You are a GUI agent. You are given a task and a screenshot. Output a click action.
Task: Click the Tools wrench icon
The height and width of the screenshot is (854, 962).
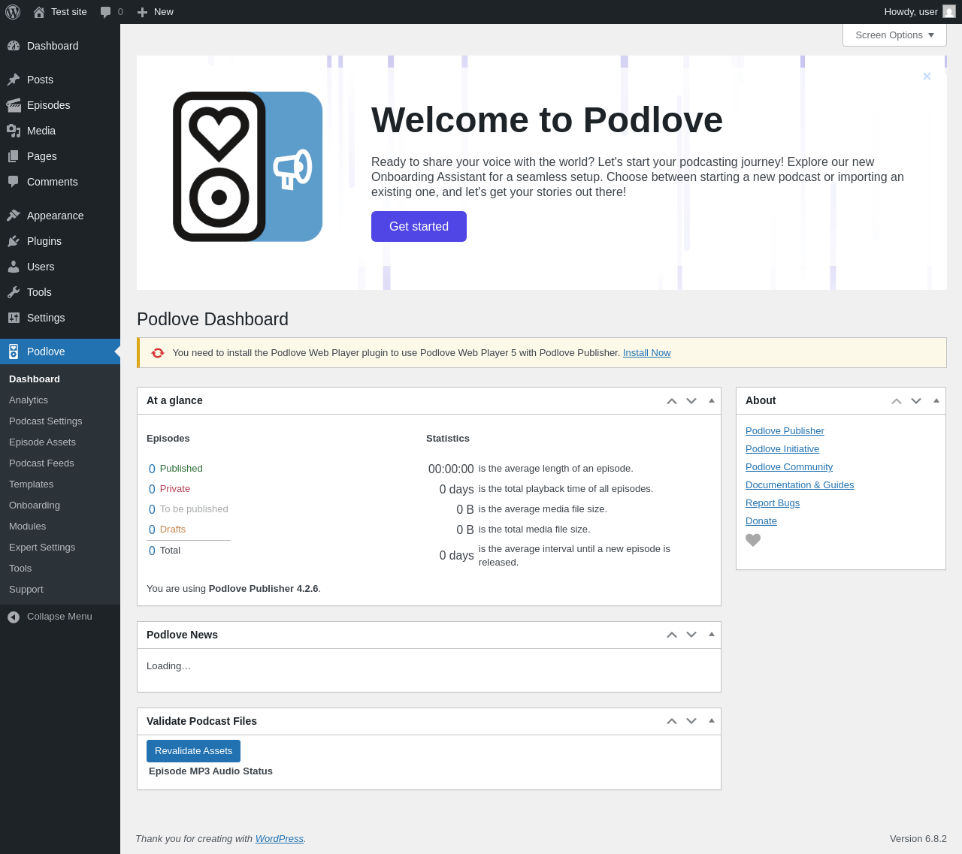click(14, 292)
